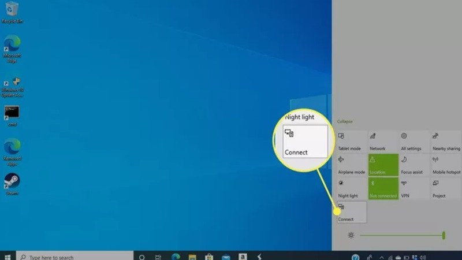The width and height of the screenshot is (462, 260).
Task: Open Microsoft Store from the taskbar
Action: 209,257
